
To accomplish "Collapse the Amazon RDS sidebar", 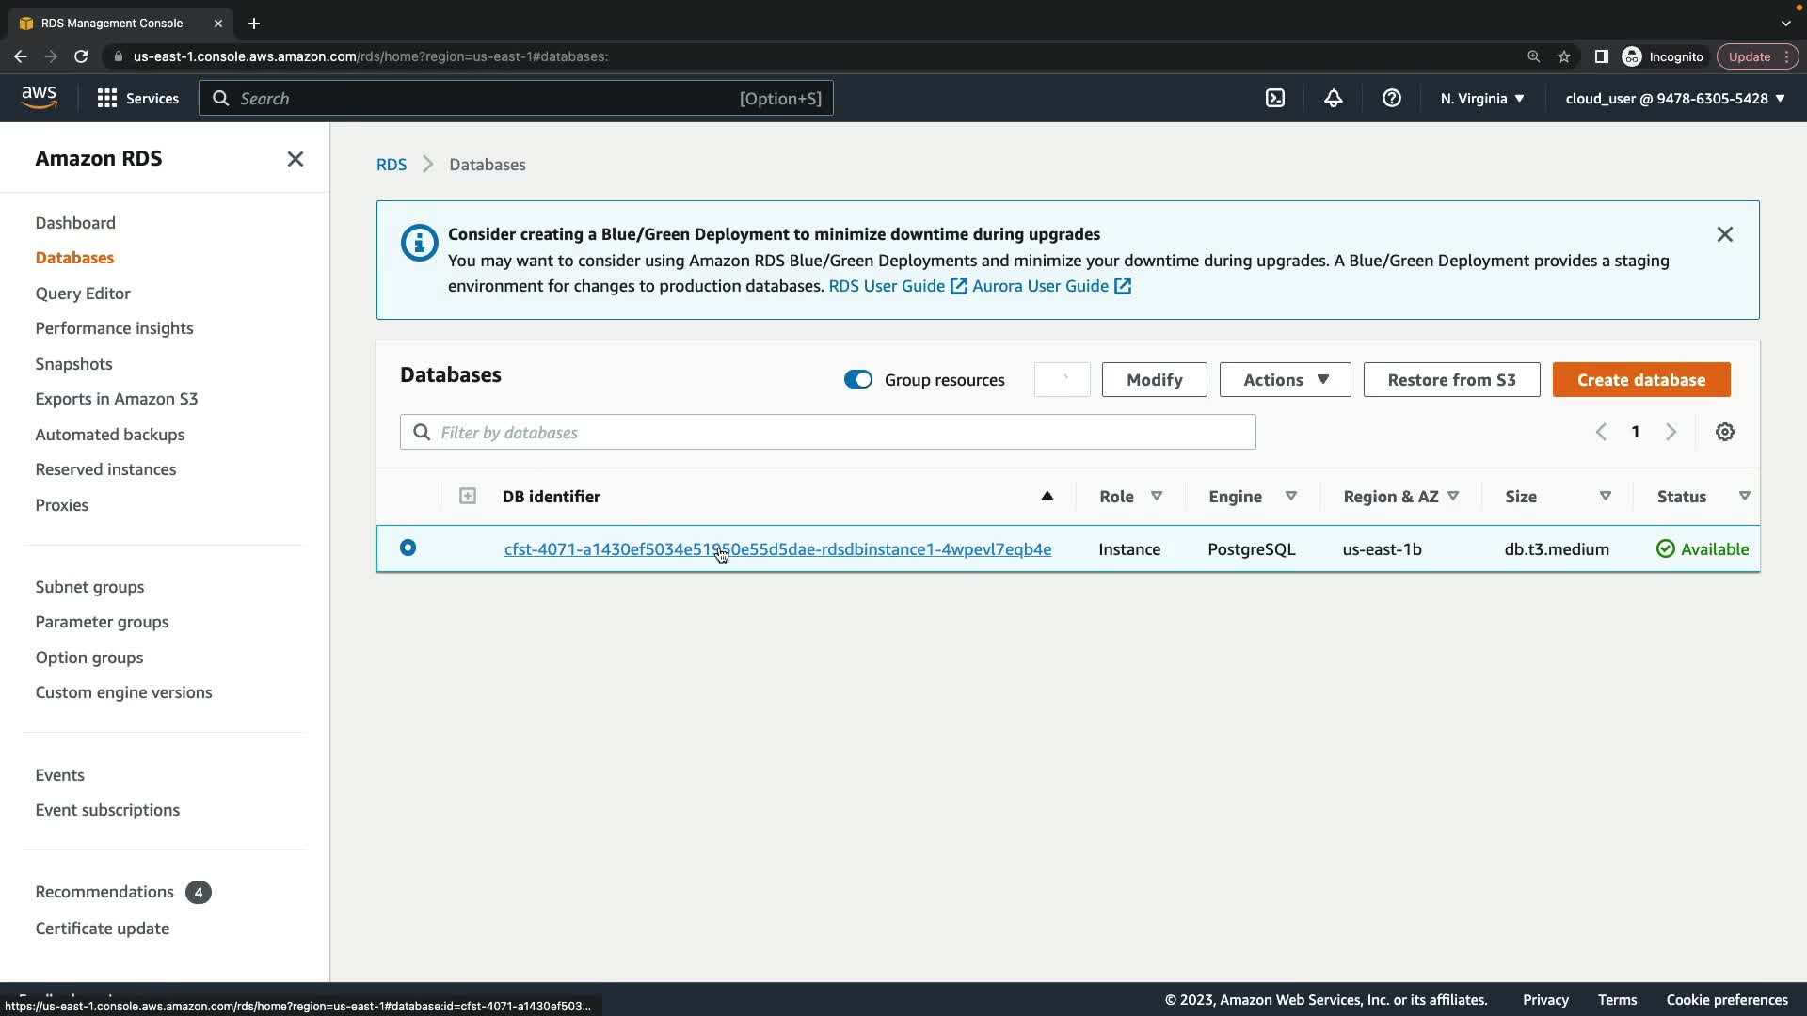I will [x=295, y=159].
